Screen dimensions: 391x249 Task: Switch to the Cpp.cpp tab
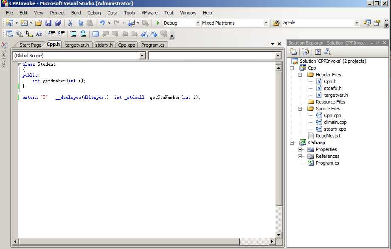click(x=127, y=45)
